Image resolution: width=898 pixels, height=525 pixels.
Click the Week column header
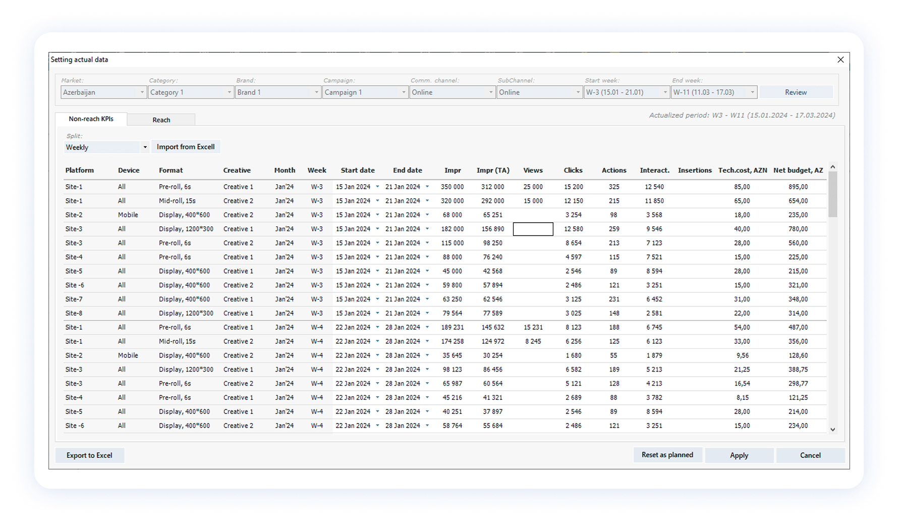(x=317, y=170)
